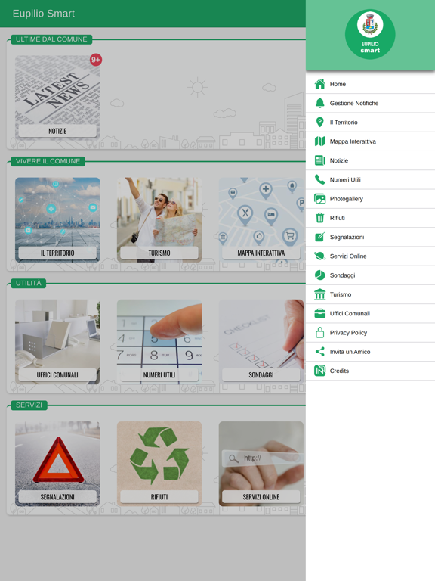
Task: Click the Uffici Comunali briefcase icon
Action: 319,313
